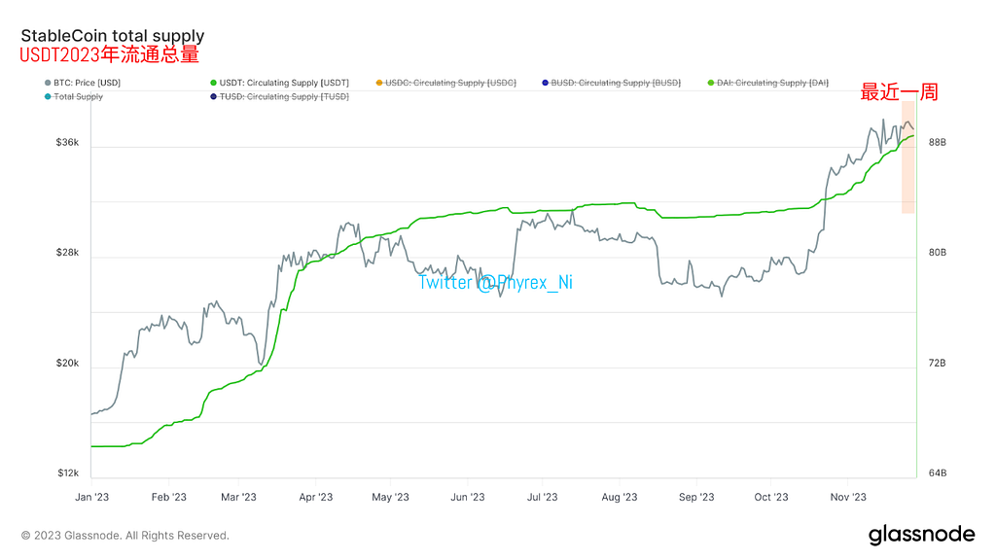Click the Oct '23 axis label
The image size is (996, 560).
coord(771,497)
